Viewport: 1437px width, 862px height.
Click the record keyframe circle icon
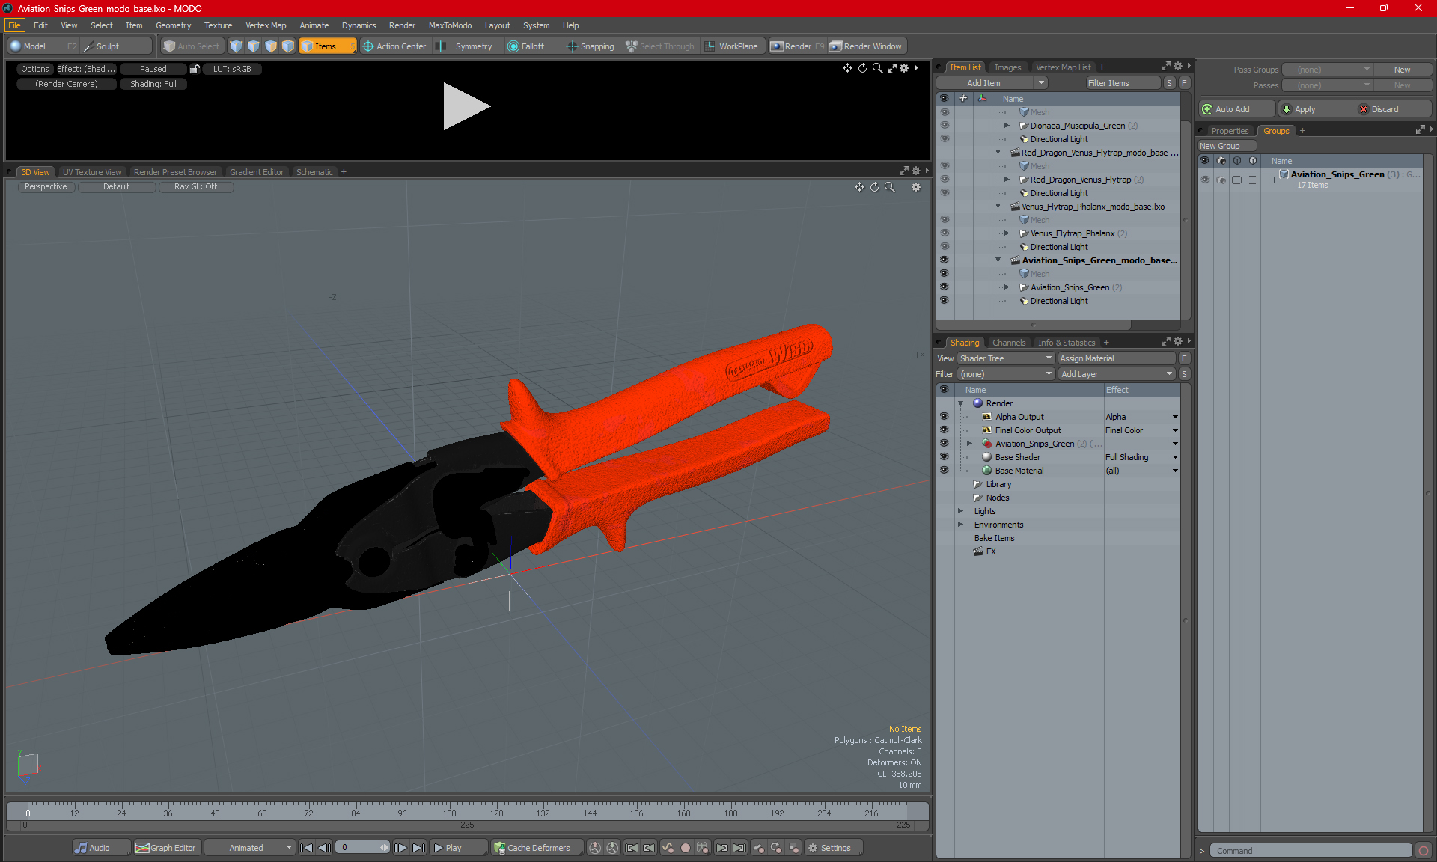[x=685, y=848]
